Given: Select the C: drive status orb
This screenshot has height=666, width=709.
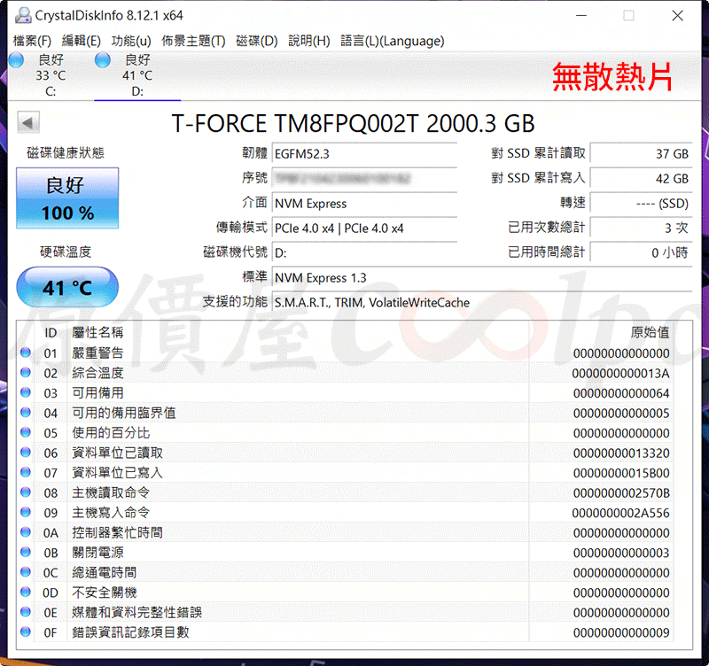Looking at the screenshot, I should (x=16, y=60).
